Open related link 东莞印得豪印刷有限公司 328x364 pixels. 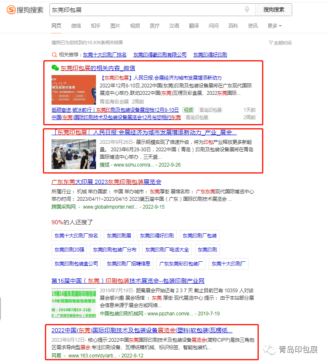[x=160, y=55]
